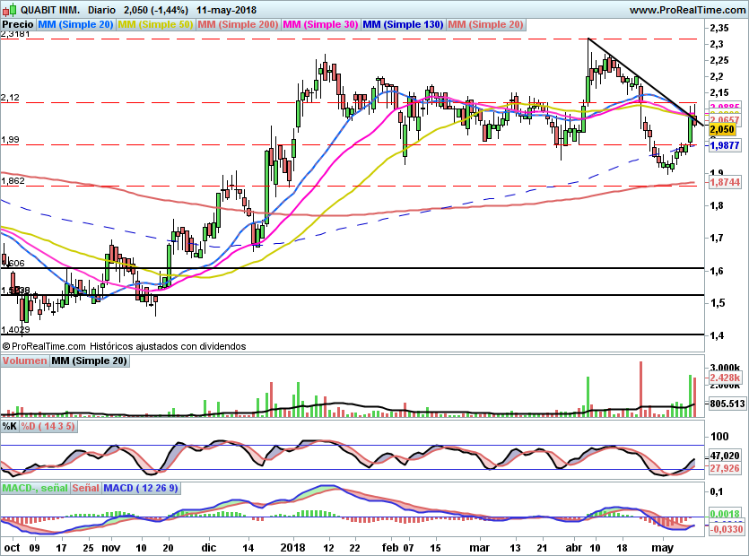The image size is (749, 556).
Task: Click the 1,862 horizontal level label
Action: click(13, 180)
